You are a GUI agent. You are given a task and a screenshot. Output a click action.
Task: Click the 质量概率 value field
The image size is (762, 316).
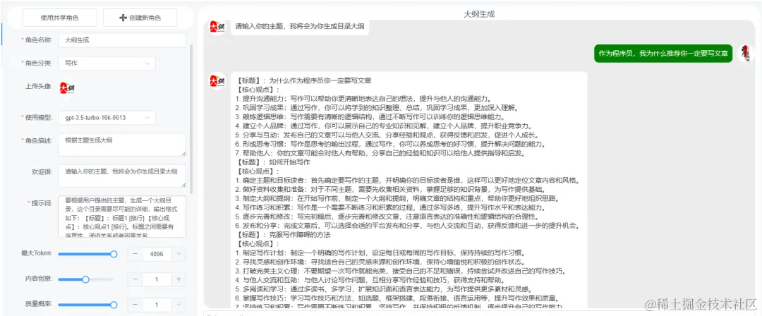pyautogui.click(x=157, y=305)
